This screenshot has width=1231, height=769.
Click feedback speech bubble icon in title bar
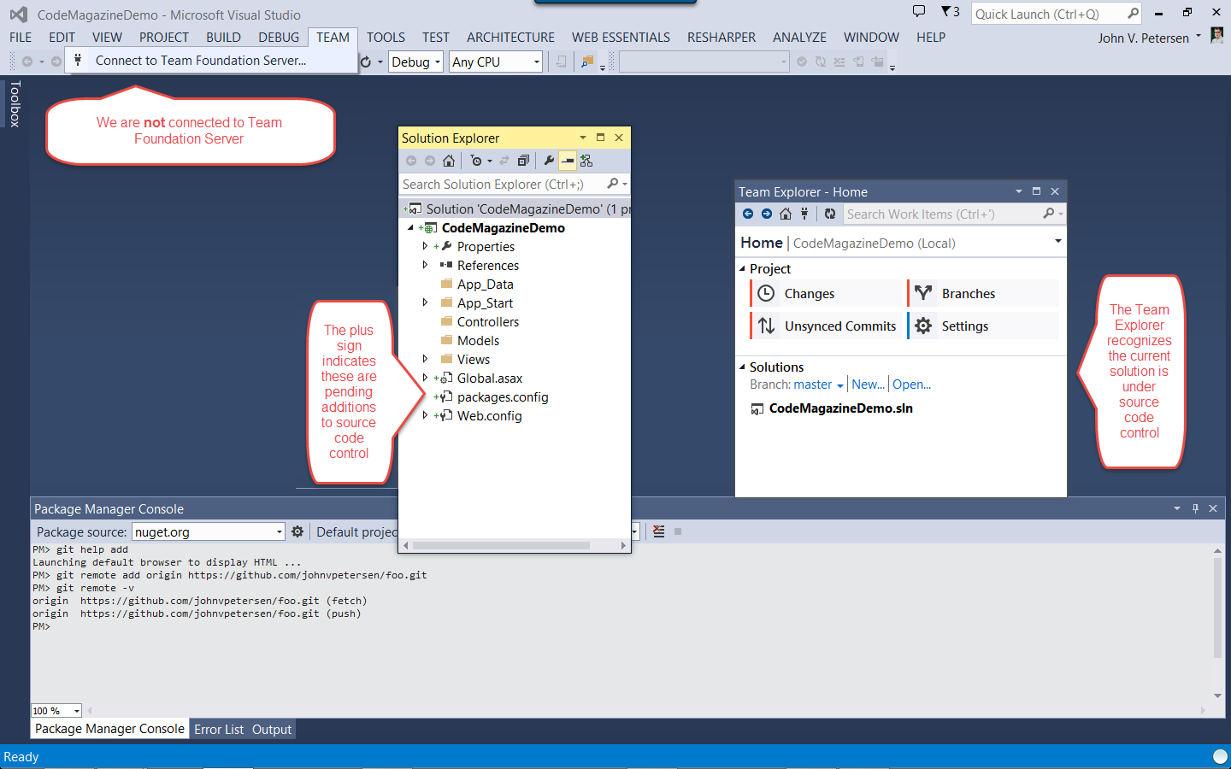(x=919, y=11)
